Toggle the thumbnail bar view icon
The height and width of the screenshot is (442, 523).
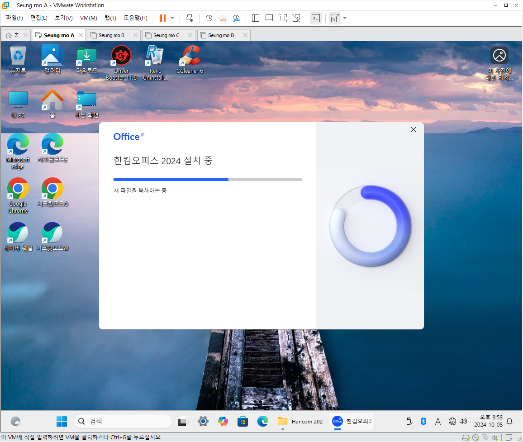click(x=269, y=18)
